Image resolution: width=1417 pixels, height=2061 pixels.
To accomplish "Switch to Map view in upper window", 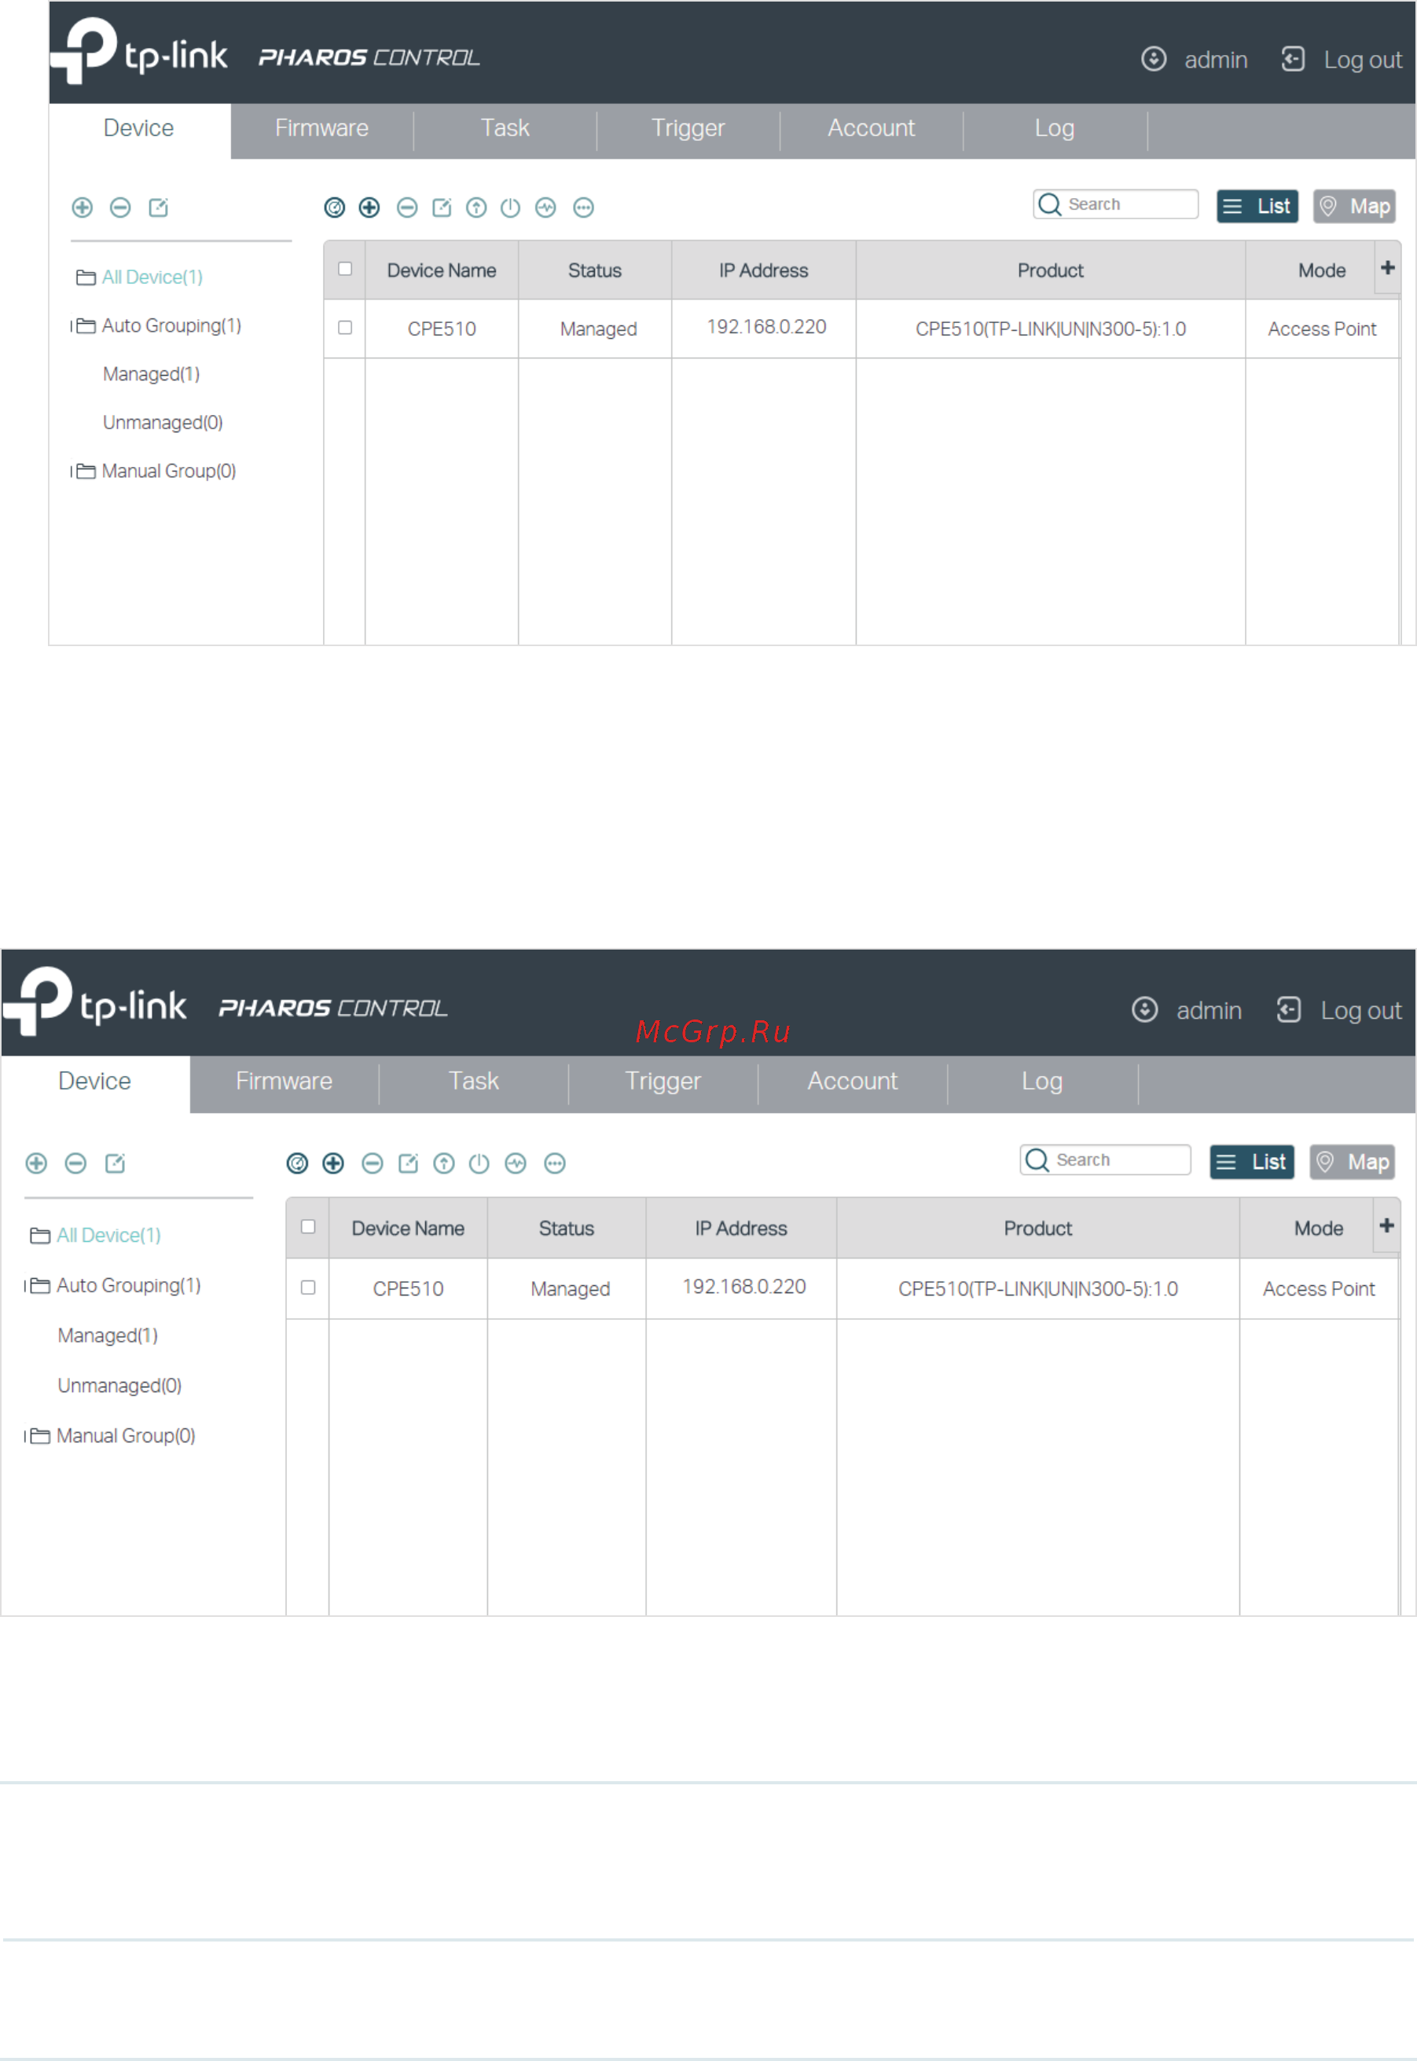I will point(1355,207).
